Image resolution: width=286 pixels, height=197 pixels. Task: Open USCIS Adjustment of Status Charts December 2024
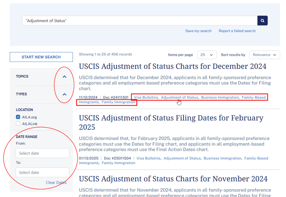[x=173, y=66]
